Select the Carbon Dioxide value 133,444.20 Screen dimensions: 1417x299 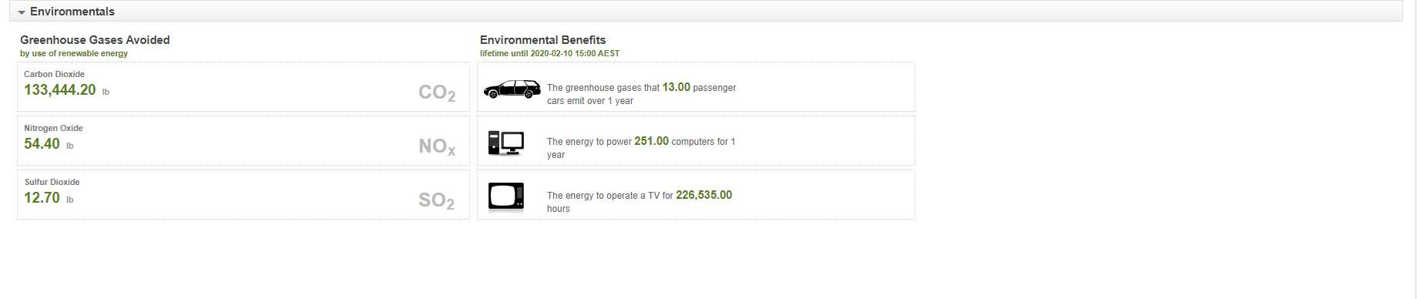coord(60,90)
